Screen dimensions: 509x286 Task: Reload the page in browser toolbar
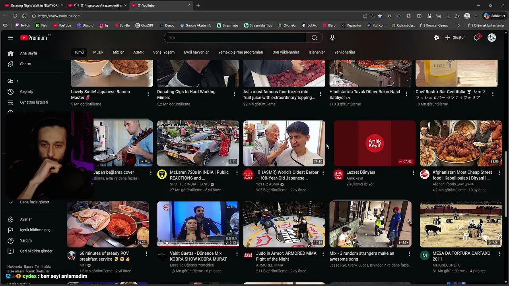(x=15, y=16)
